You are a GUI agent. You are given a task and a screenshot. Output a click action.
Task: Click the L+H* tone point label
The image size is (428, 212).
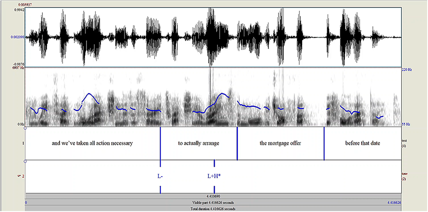point(214,176)
